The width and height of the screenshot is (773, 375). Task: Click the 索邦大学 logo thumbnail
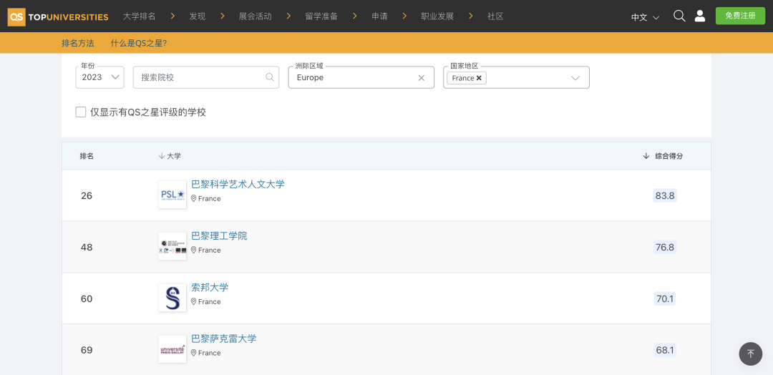point(172,298)
